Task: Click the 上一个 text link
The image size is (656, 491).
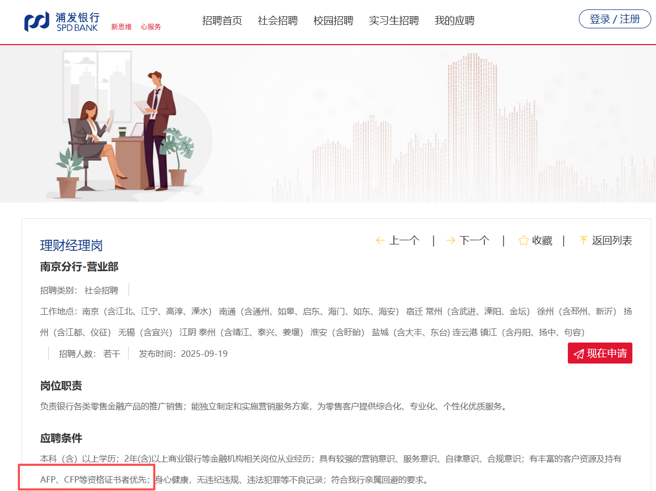Action: tap(404, 240)
